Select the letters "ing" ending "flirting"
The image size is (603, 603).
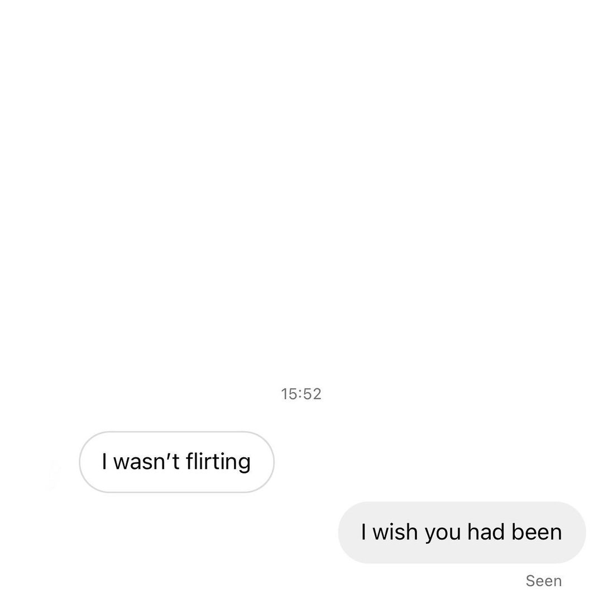[234, 463]
